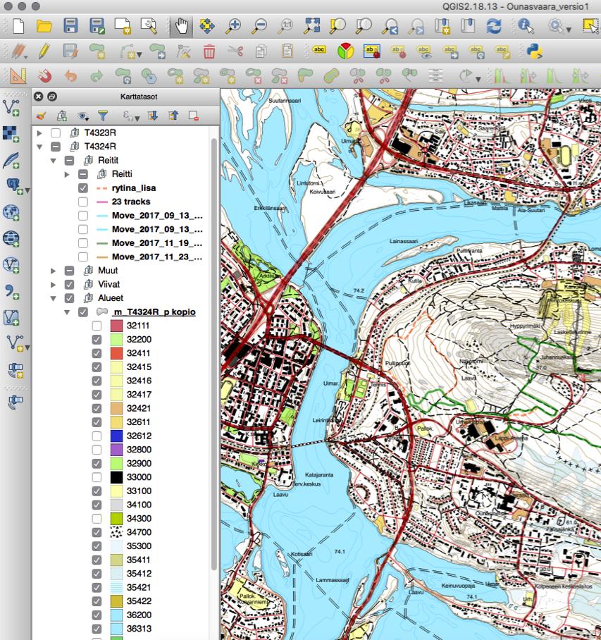Check the 33000 legend class

[x=97, y=477]
